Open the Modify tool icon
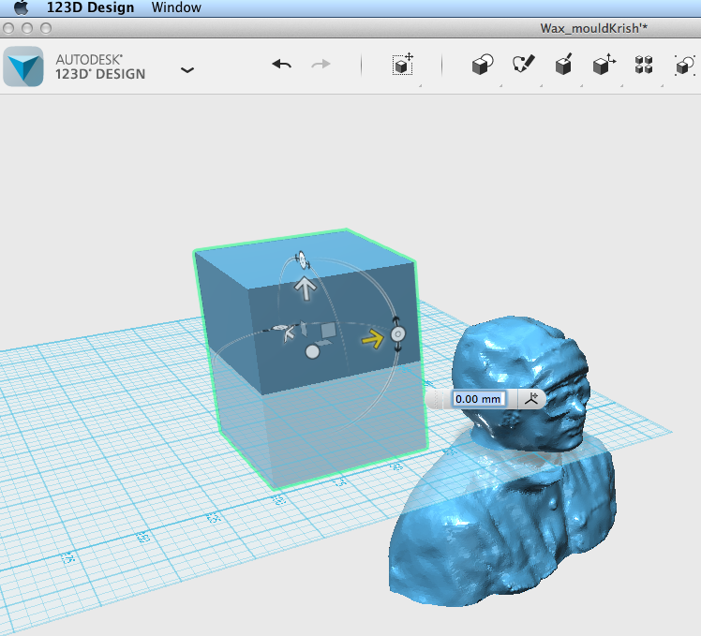Viewport: 701px width, 636px height. click(604, 65)
